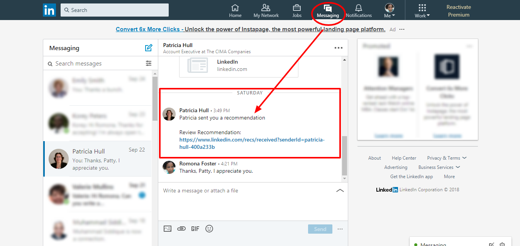Open ad options ellipsis next to Ad
Image resolution: width=520 pixels, height=246 pixels.
[402, 29]
